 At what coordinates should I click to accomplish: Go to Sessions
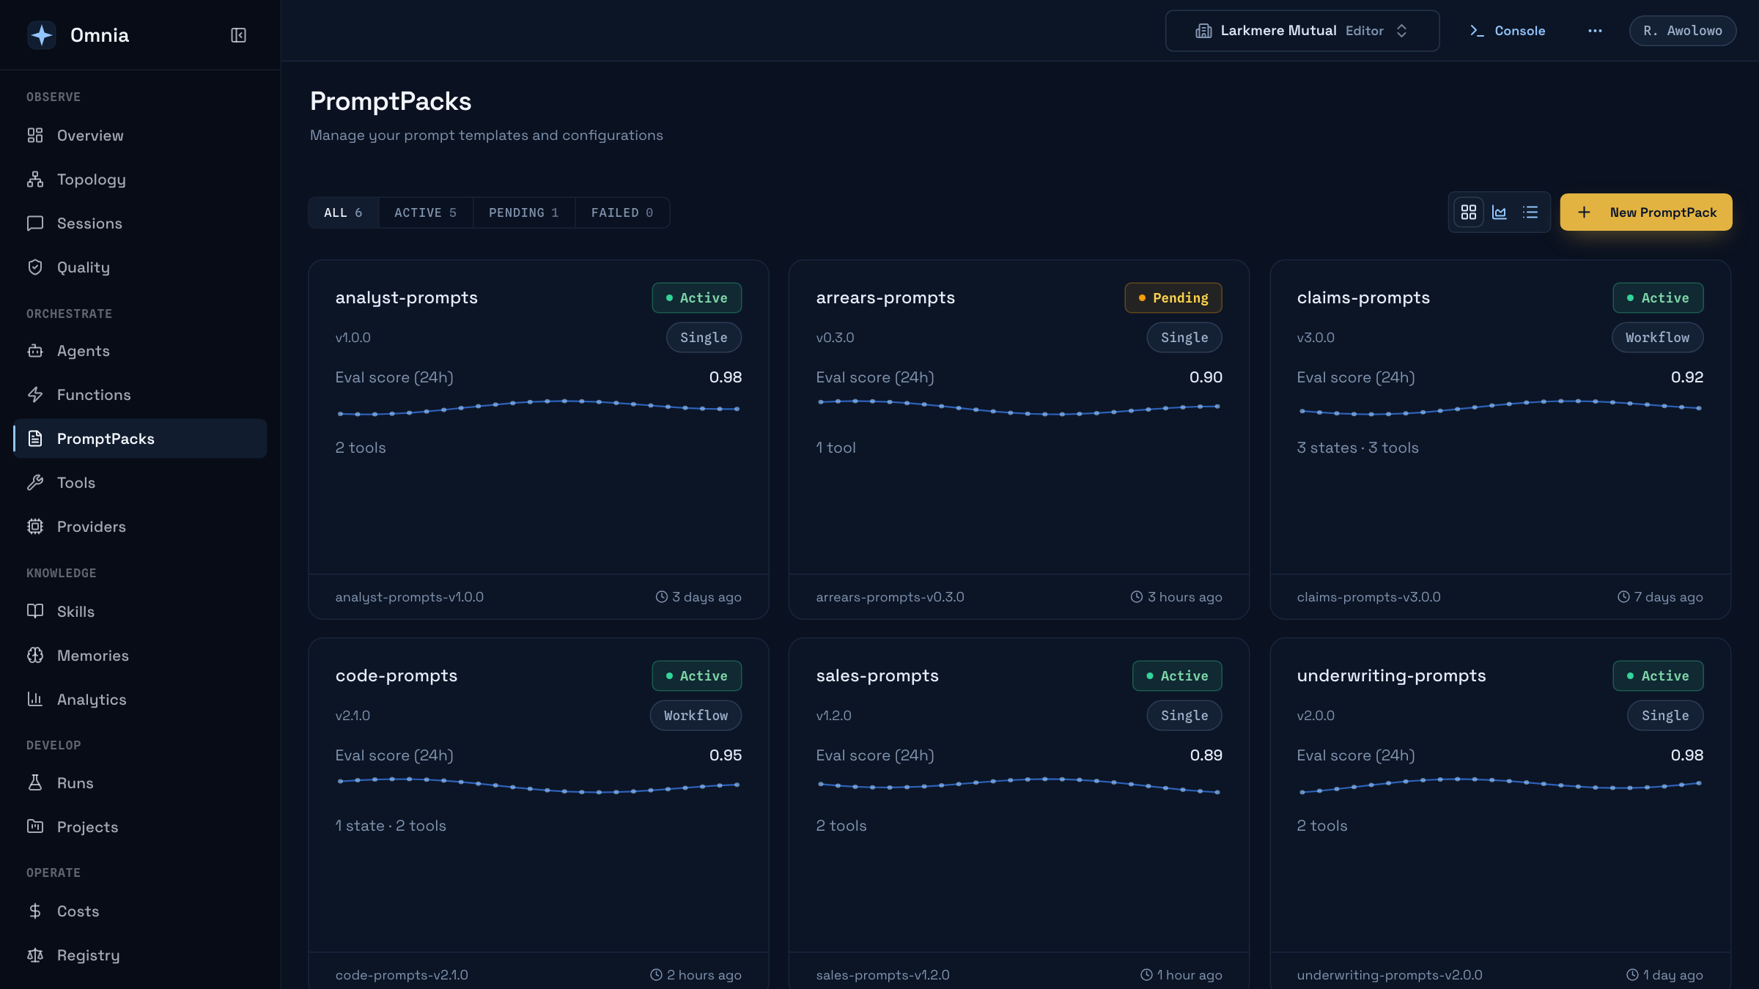140,223
